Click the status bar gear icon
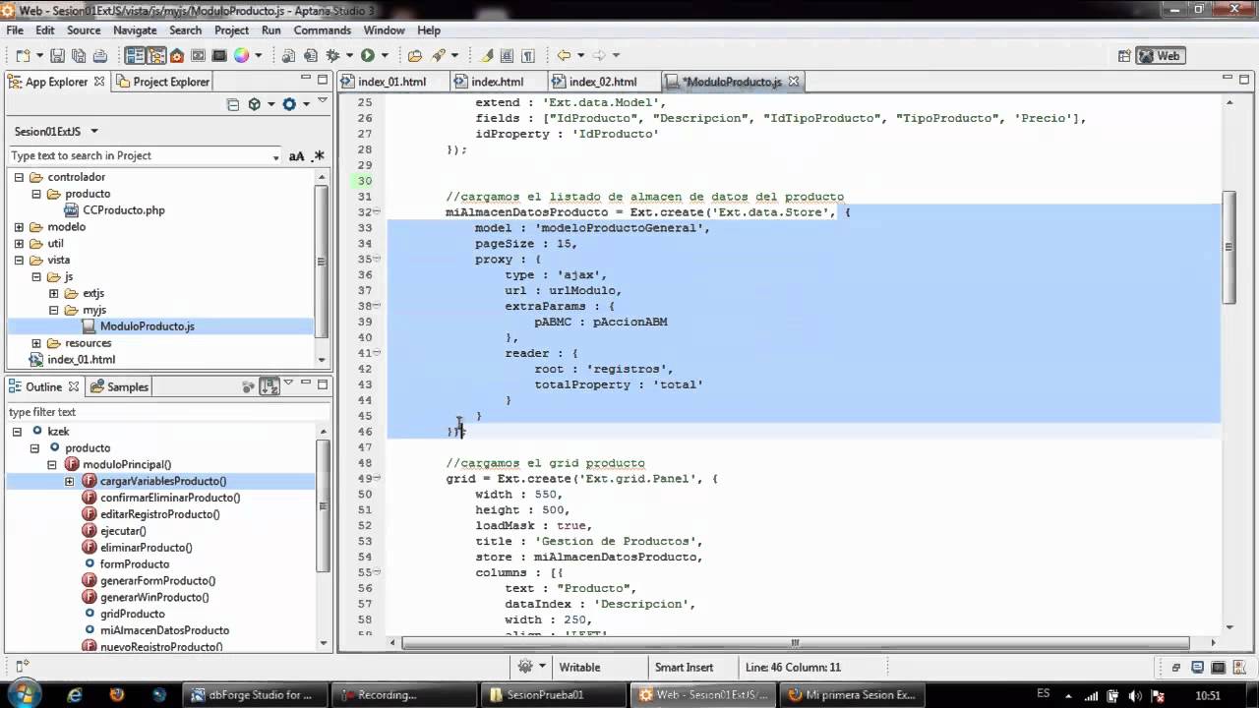 pyautogui.click(x=526, y=667)
